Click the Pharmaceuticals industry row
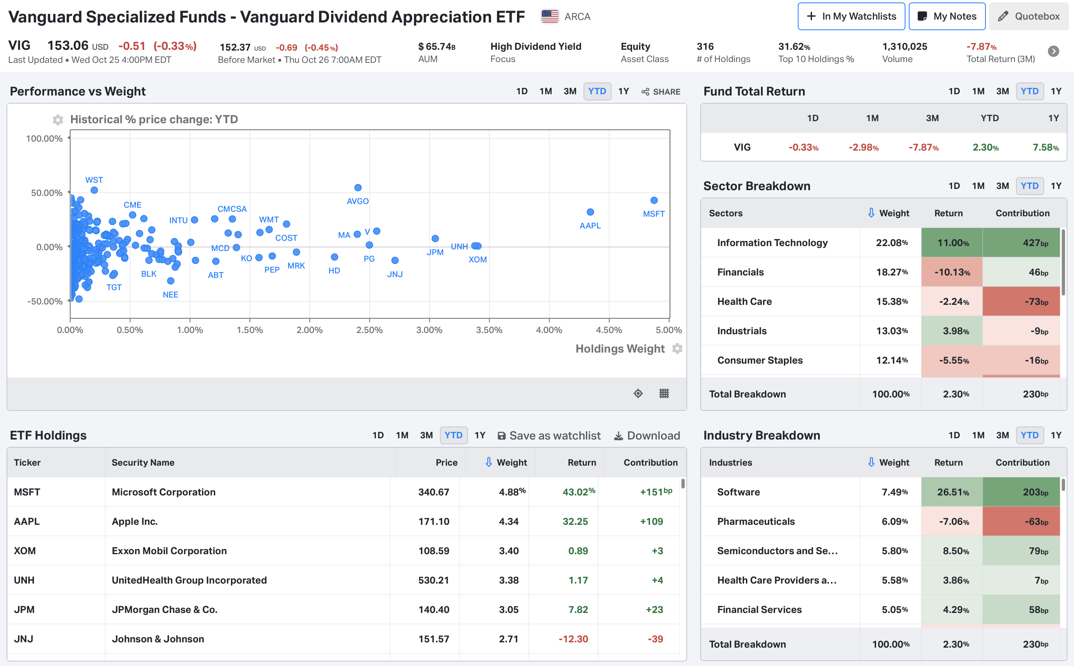The height and width of the screenshot is (666, 1074). pos(880,522)
